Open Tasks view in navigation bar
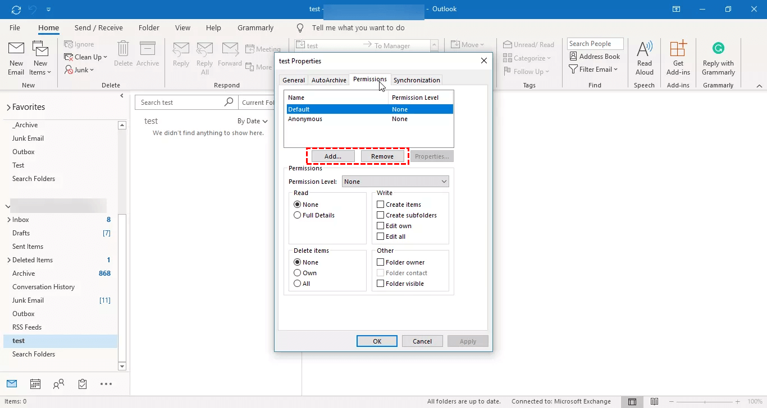 (83, 384)
